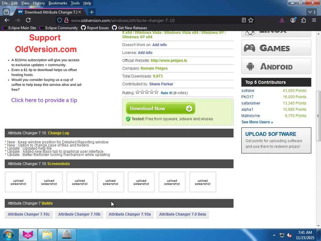The height and width of the screenshot is (241, 321).
Task: Open Eclipse Community bookmark
Action: 59,28
